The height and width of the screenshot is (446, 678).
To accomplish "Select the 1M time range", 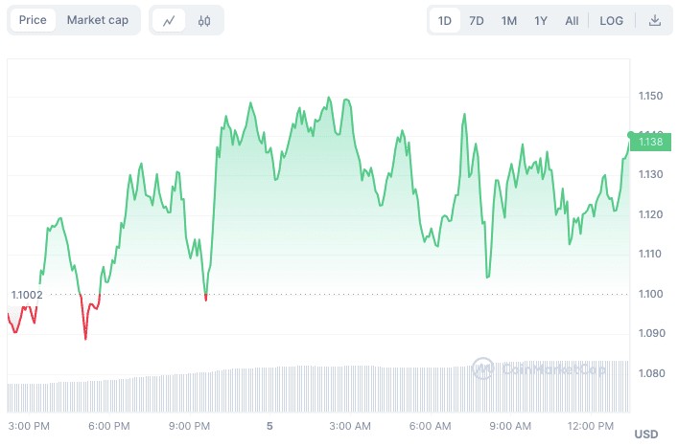I will 509,20.
